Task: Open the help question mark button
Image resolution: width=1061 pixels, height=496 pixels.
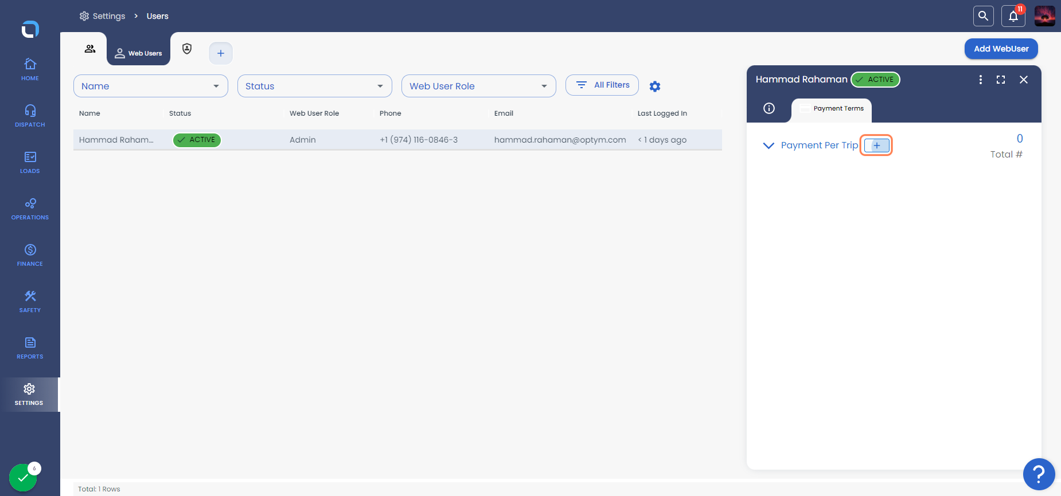Action: 1039,474
